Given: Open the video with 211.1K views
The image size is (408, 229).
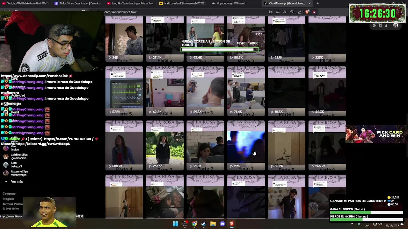Looking at the screenshot, I should (x=165, y=39).
